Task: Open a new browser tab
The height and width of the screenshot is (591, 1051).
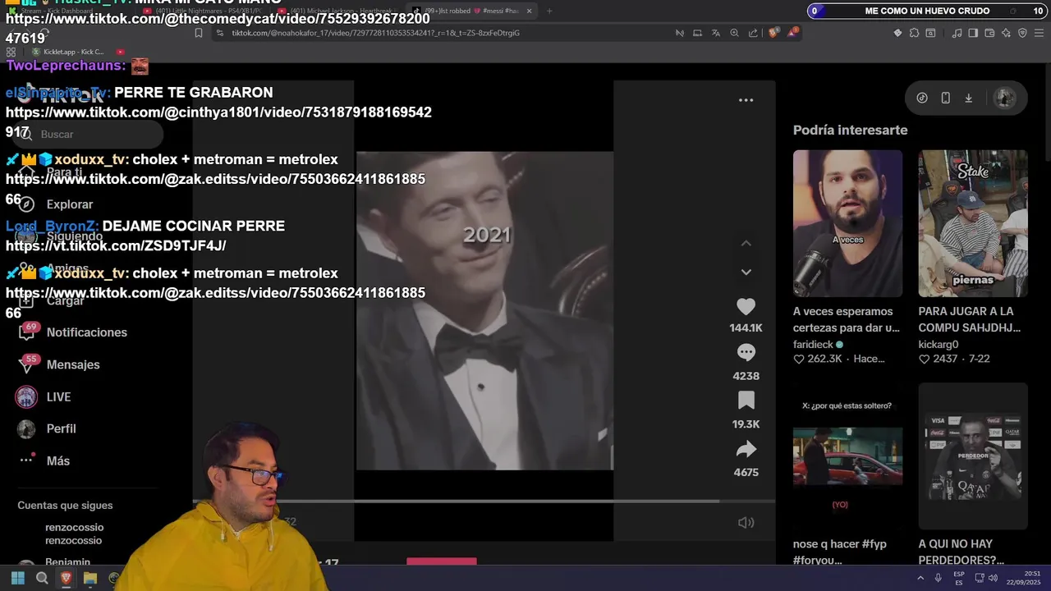Action: pyautogui.click(x=549, y=11)
